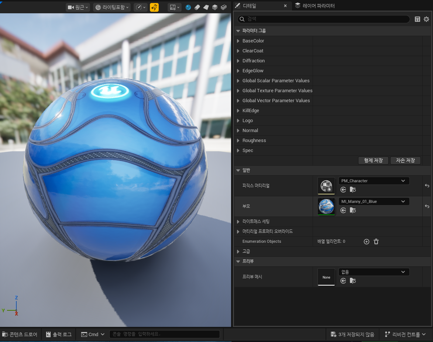Open the 라이팅포함 lit view mode dropdown
The height and width of the screenshot is (342, 433).
coord(112,7)
